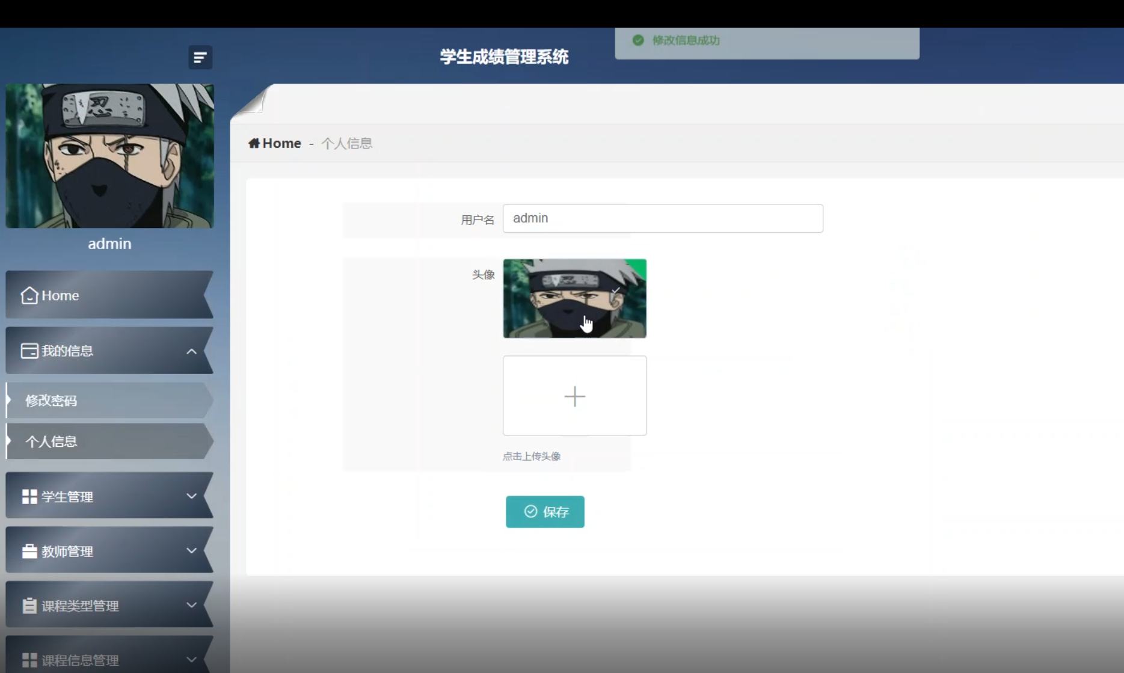Click the sidebar admin profile picture
Screen dimensions: 1124x673
click(x=110, y=156)
